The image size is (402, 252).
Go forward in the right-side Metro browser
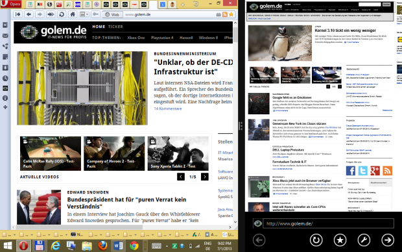click(x=388, y=240)
